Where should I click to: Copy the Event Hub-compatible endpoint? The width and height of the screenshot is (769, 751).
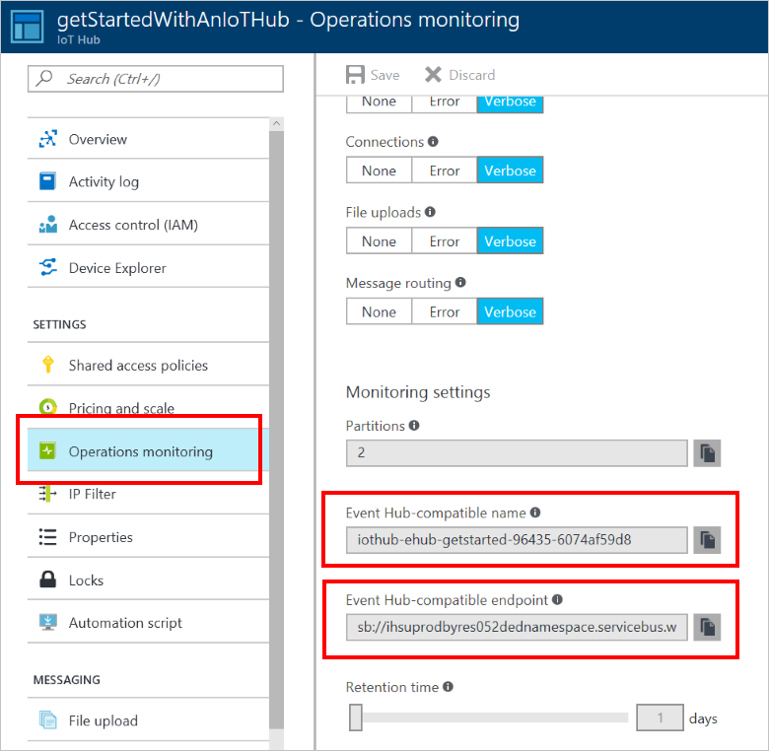click(707, 627)
